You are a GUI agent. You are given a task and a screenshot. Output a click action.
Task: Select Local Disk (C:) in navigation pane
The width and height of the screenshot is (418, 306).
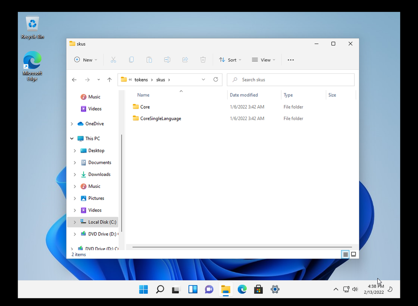click(x=102, y=222)
